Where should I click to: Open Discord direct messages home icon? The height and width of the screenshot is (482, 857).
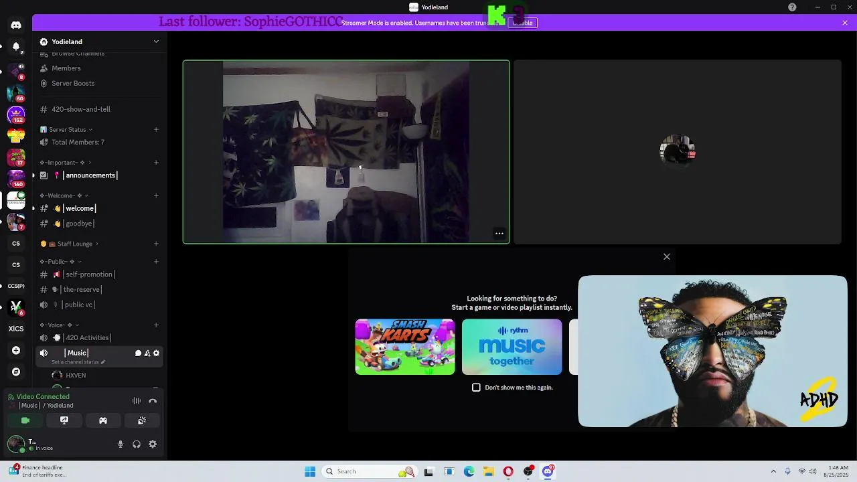click(16, 25)
